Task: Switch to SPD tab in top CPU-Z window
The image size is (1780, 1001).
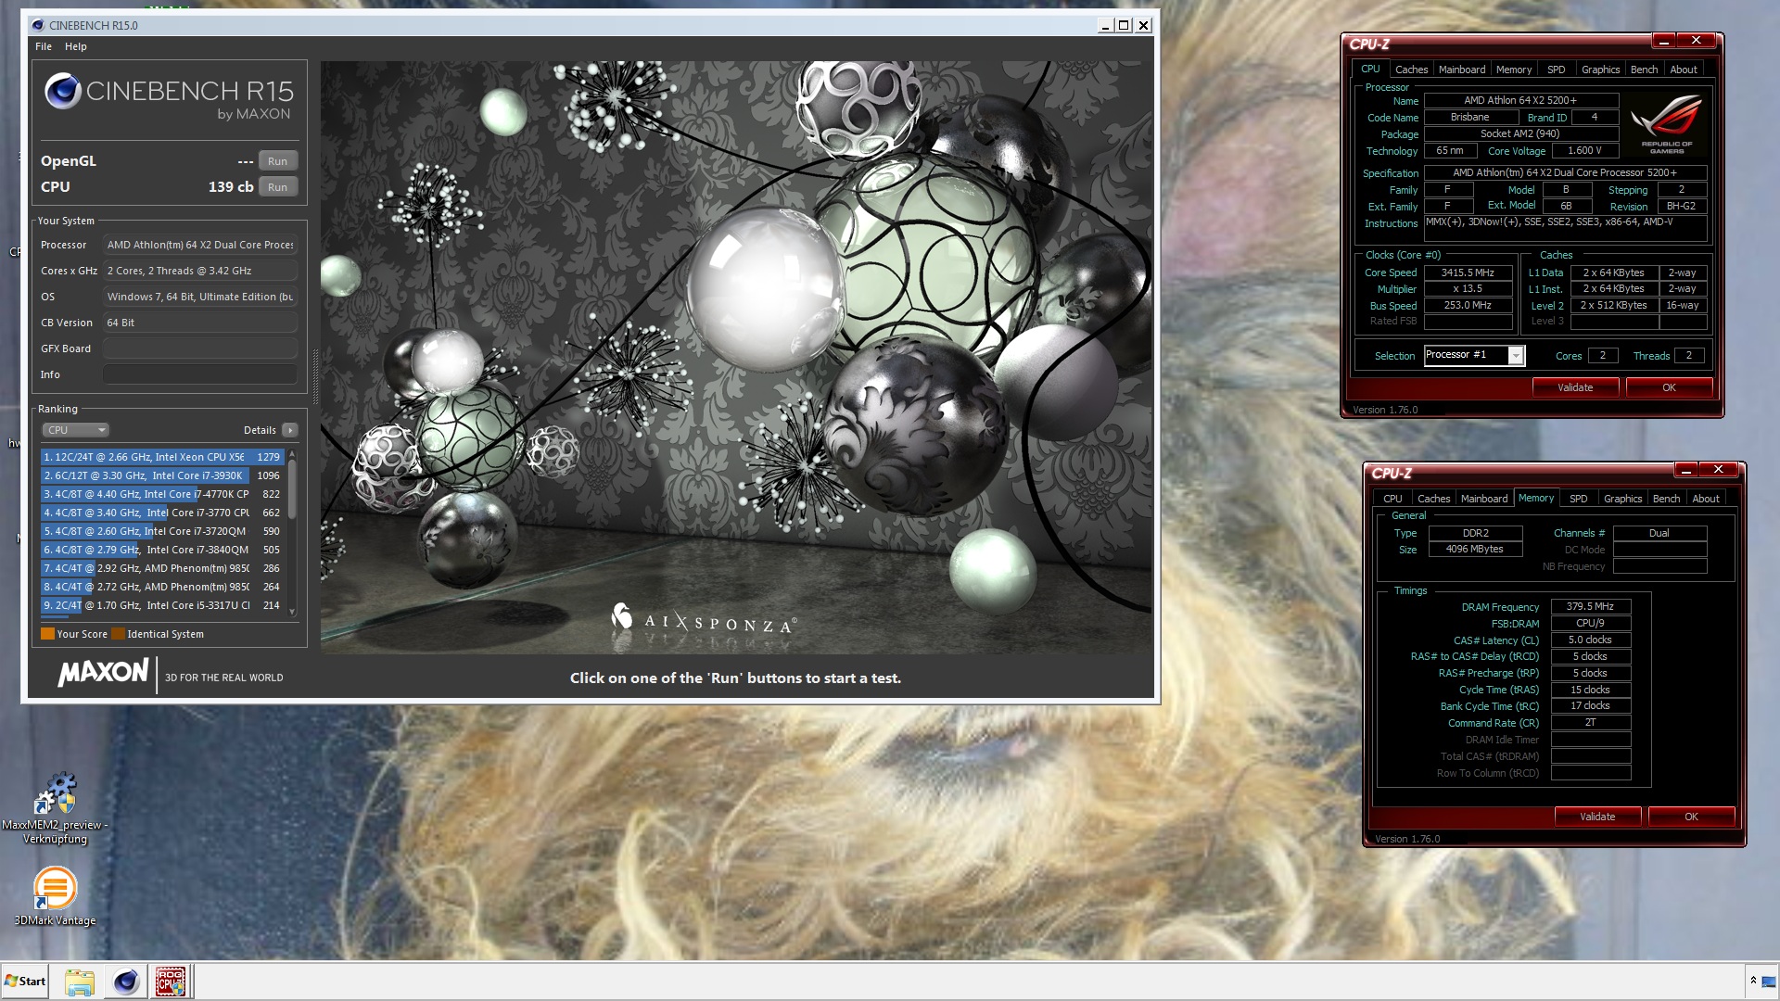Action: (x=1556, y=70)
